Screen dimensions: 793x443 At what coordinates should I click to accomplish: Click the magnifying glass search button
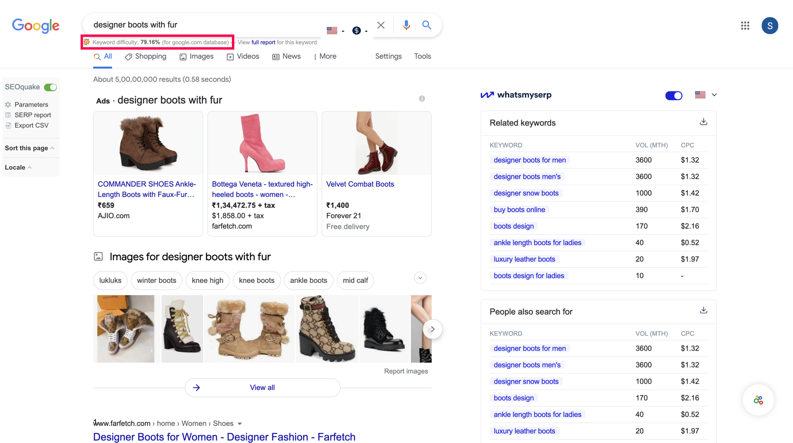(x=426, y=25)
